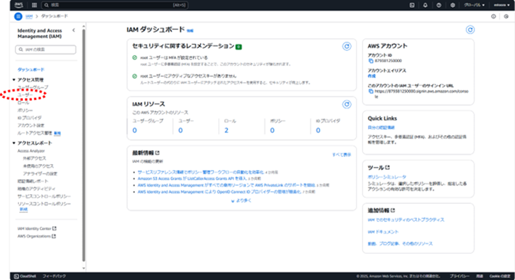
Task: Open the OpenID Connect provider news link
Action: point(220,192)
